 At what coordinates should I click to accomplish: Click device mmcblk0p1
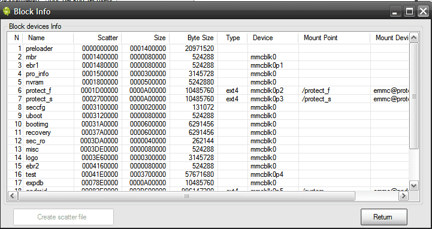click(267, 65)
